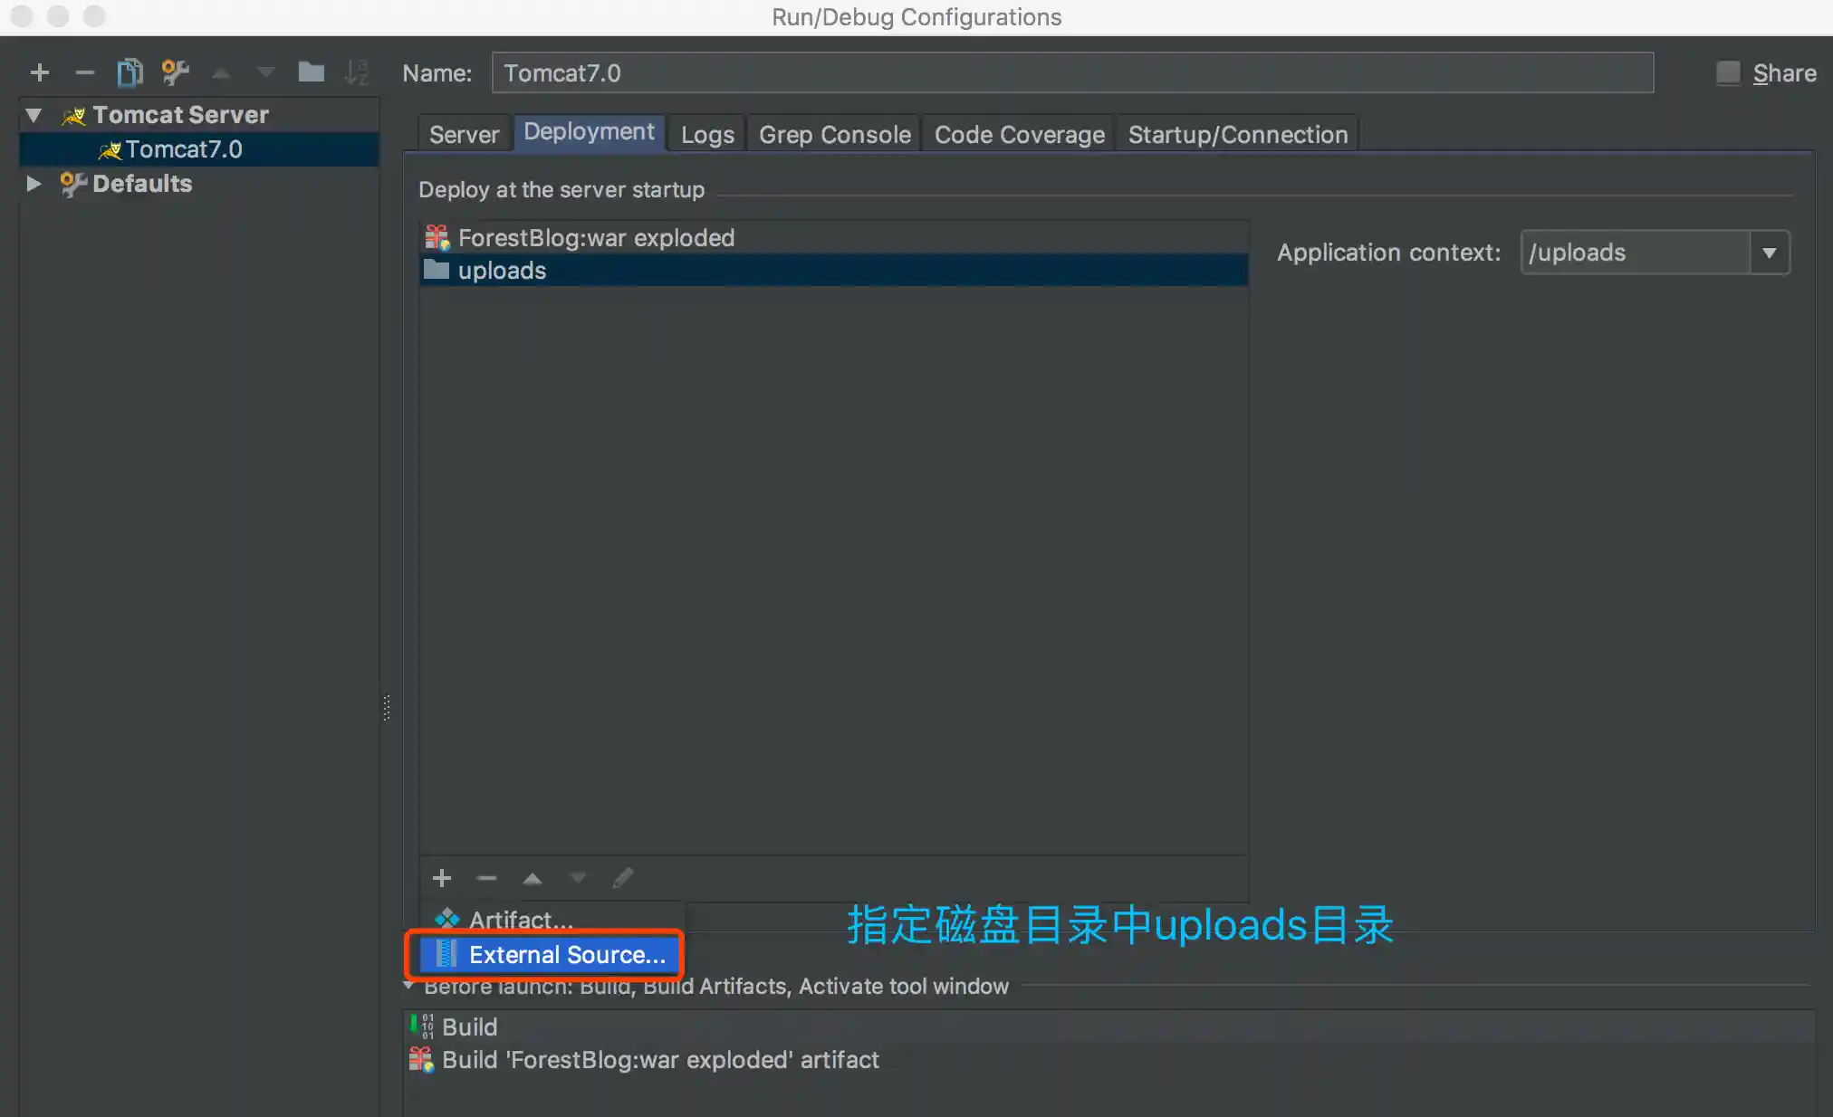Open the Startup/Connection tab
The width and height of the screenshot is (1833, 1117).
click(x=1237, y=135)
